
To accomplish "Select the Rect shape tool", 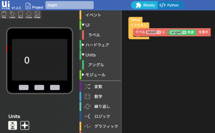I will pos(20,15).
